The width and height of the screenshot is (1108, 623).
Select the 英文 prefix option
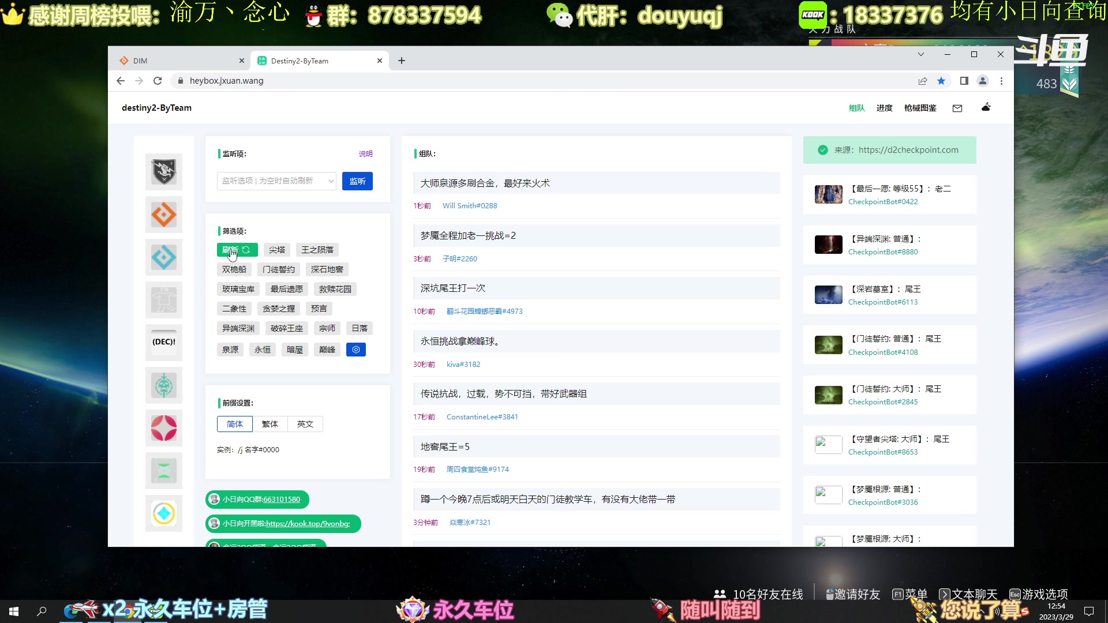tap(305, 424)
